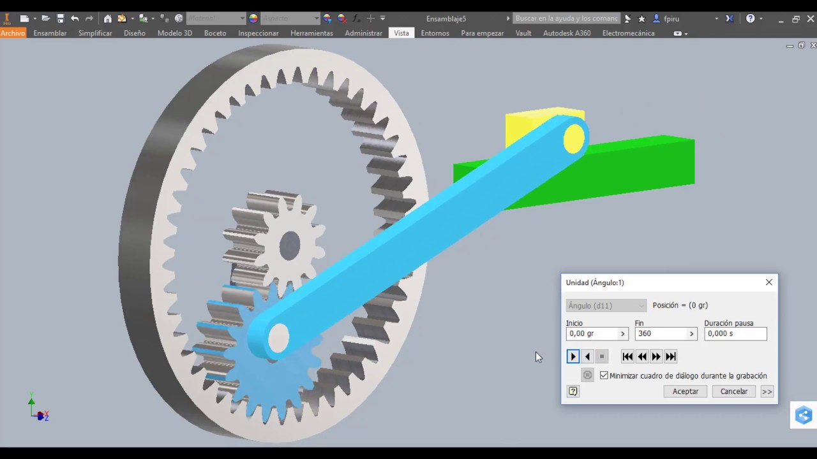Step the drive forward

[656, 356]
